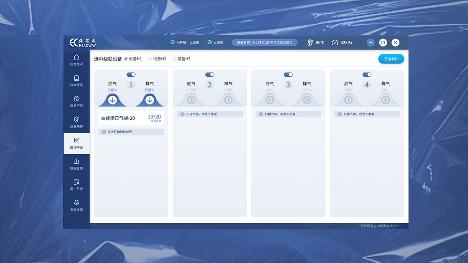468x263 pixels.
Task: Open the 综合概况 overview page
Action: click(x=76, y=60)
